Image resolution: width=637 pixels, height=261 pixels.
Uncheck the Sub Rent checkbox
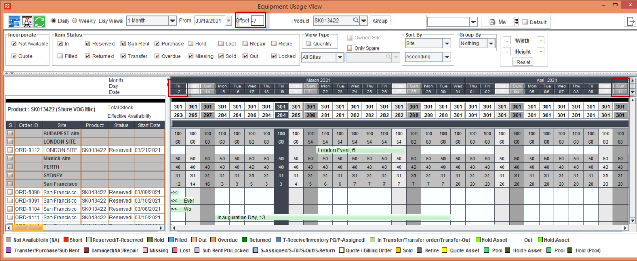[x=123, y=44]
